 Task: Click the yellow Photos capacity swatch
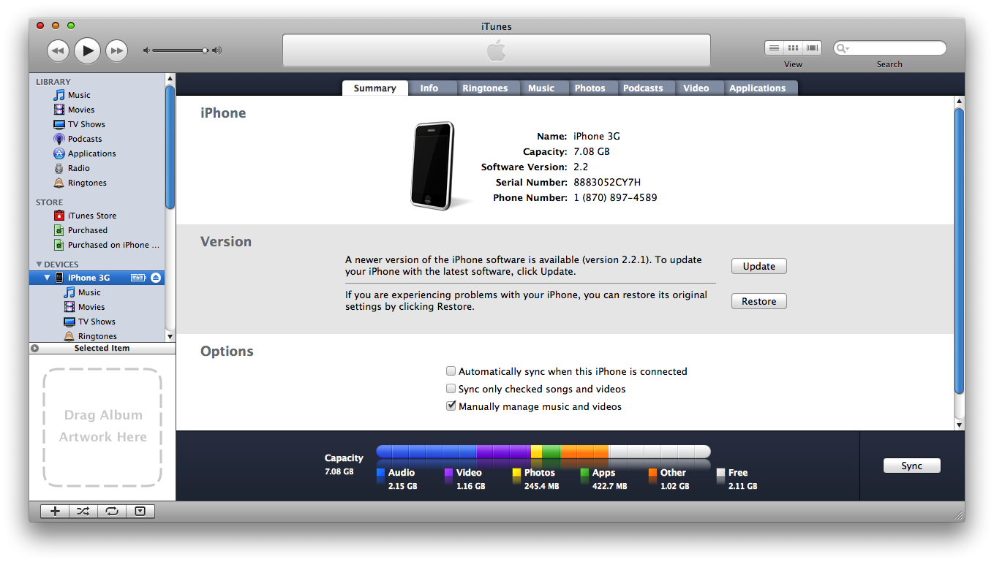click(516, 473)
